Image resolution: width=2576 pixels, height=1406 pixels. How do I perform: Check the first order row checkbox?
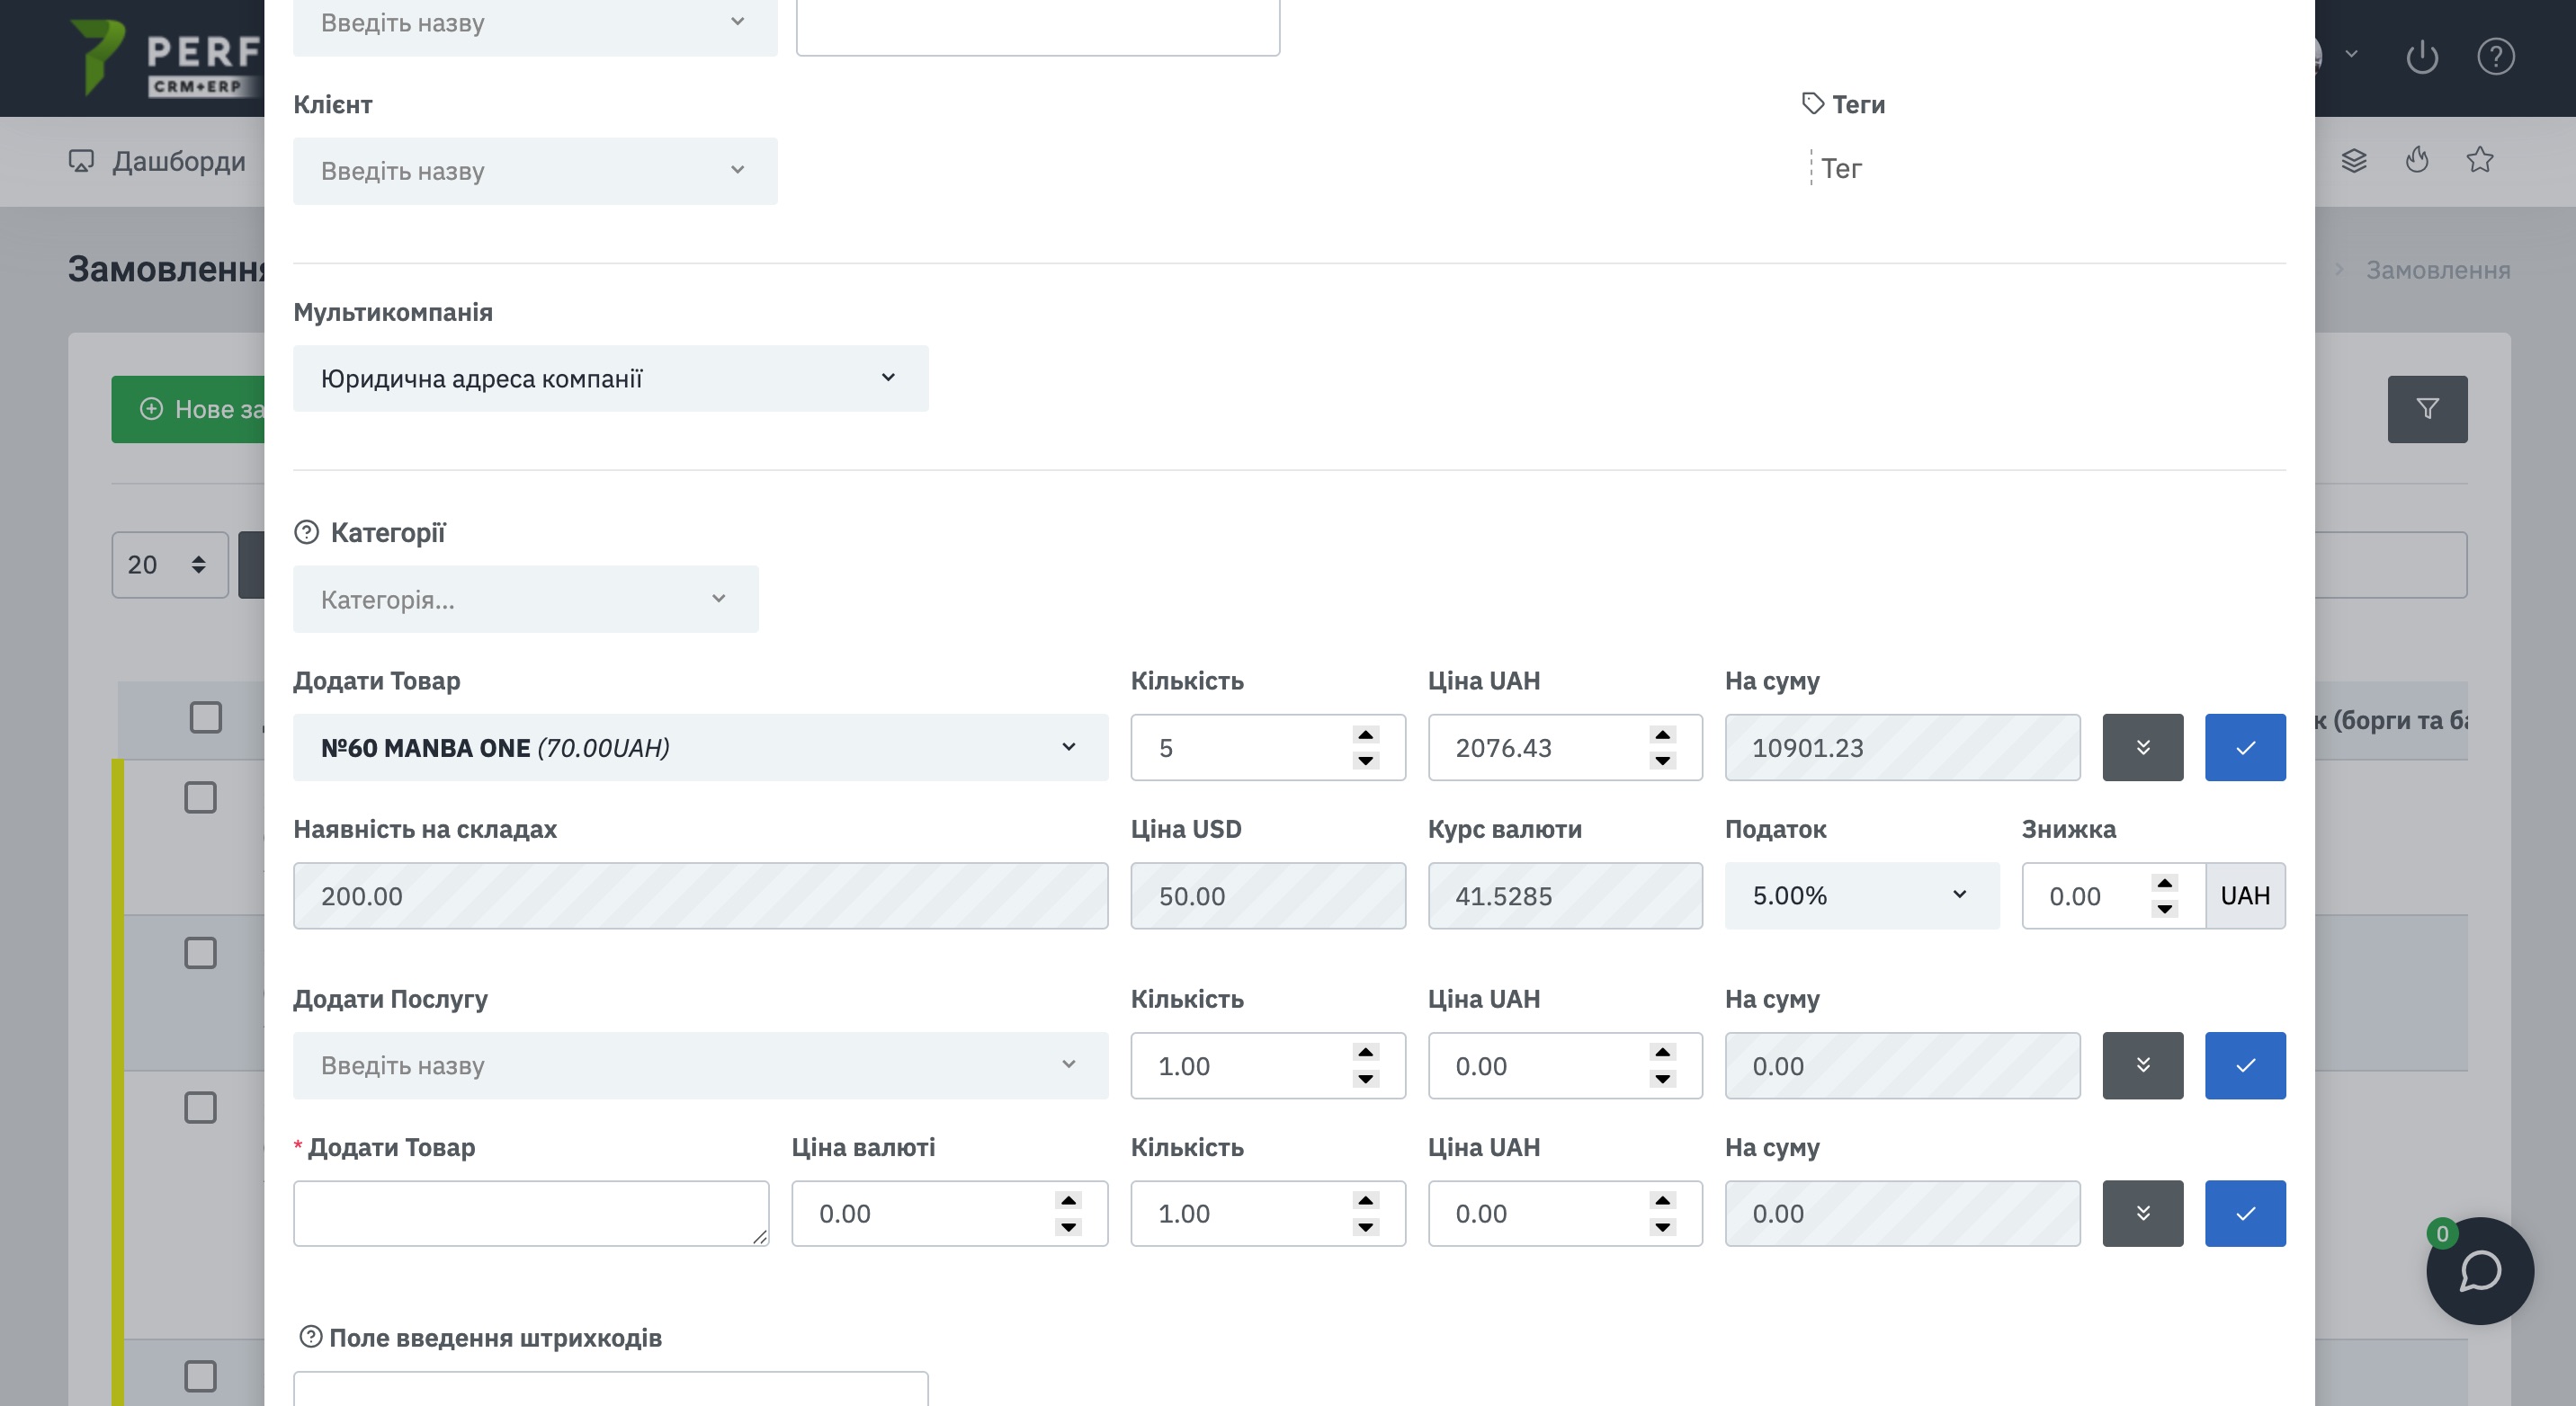coord(201,797)
